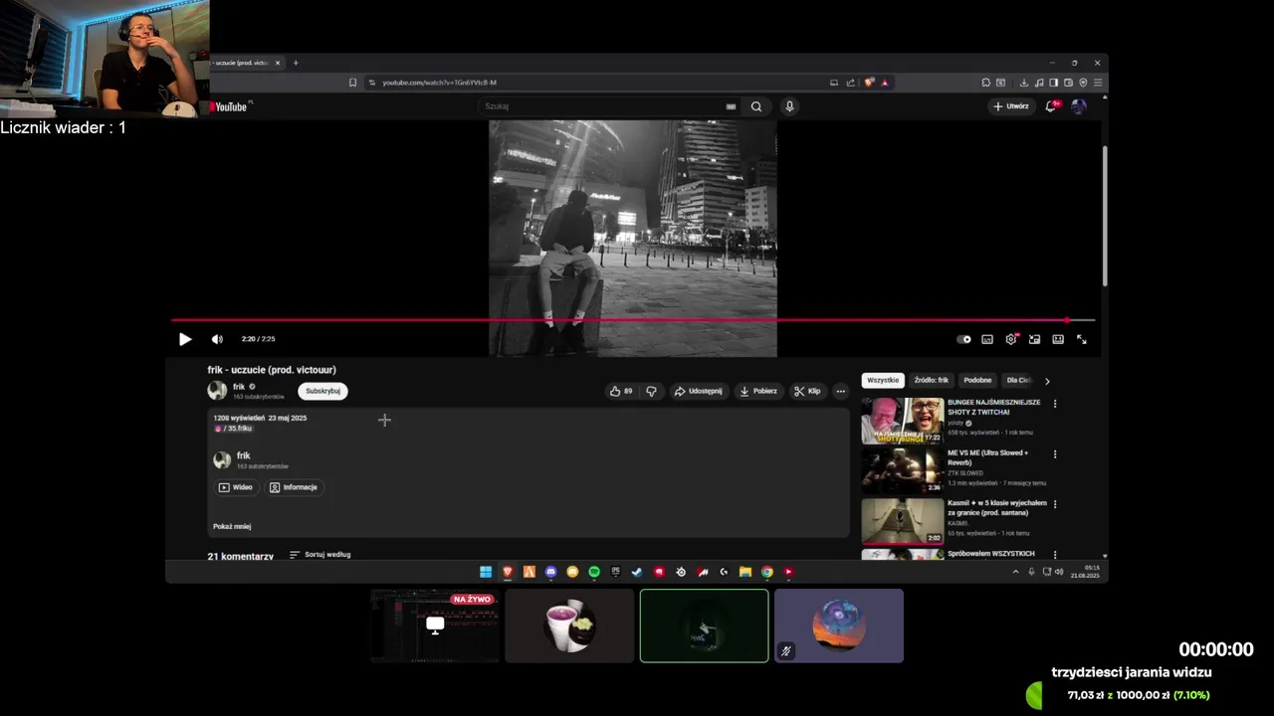
Task: Click the Udostępnij share button
Action: pos(699,391)
